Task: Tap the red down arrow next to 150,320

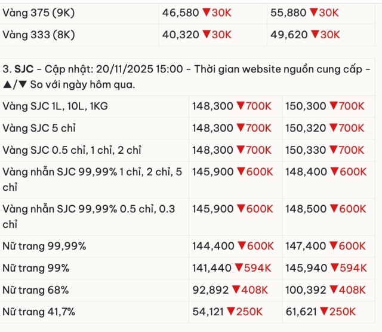Action: [334, 128]
